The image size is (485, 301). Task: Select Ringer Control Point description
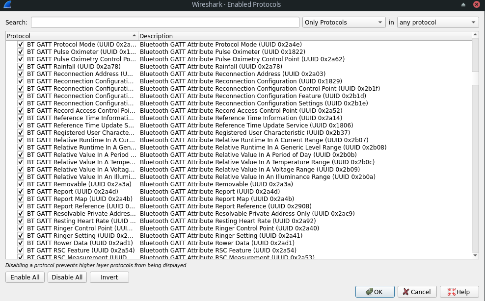(x=230, y=228)
